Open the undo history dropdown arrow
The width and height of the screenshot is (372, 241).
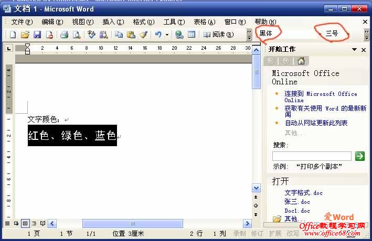pos(167,35)
